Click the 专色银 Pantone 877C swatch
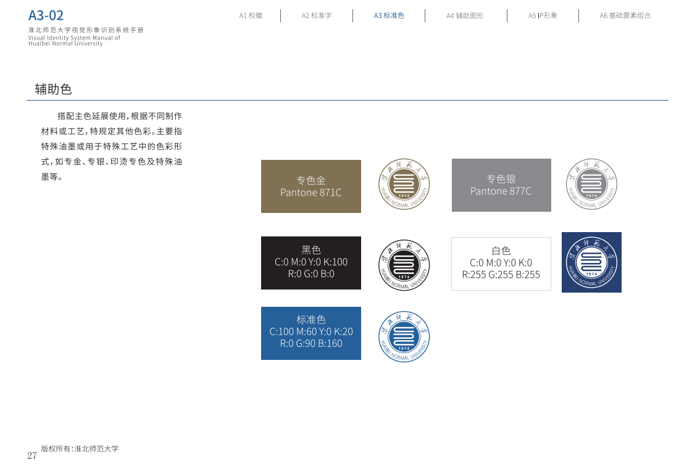700x471 pixels. 501,185
